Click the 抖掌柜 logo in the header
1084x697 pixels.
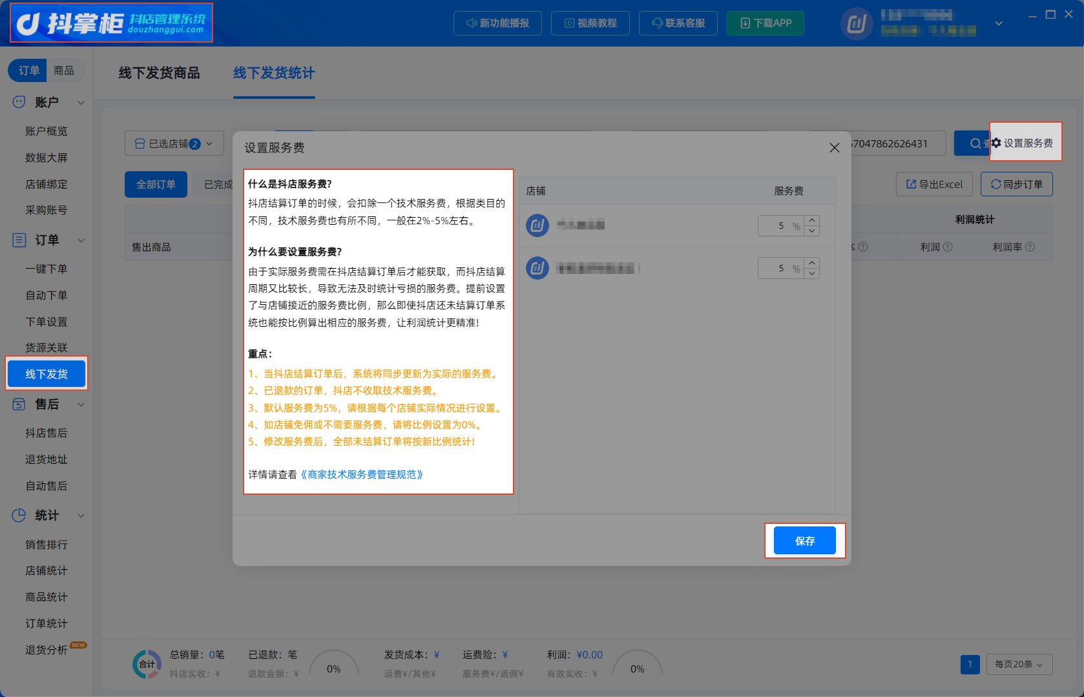(x=111, y=23)
